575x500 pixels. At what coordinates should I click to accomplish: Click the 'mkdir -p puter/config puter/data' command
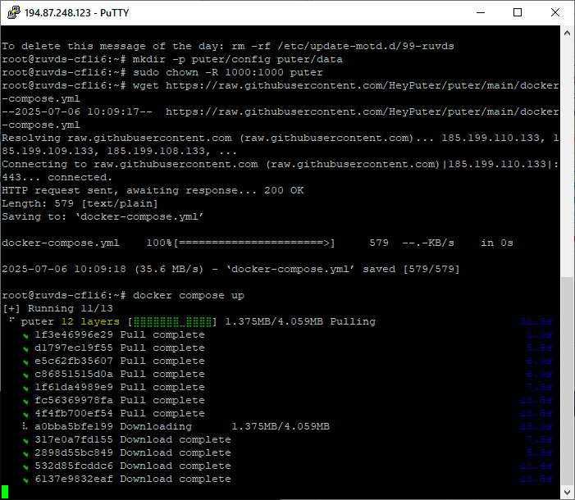coord(238,59)
